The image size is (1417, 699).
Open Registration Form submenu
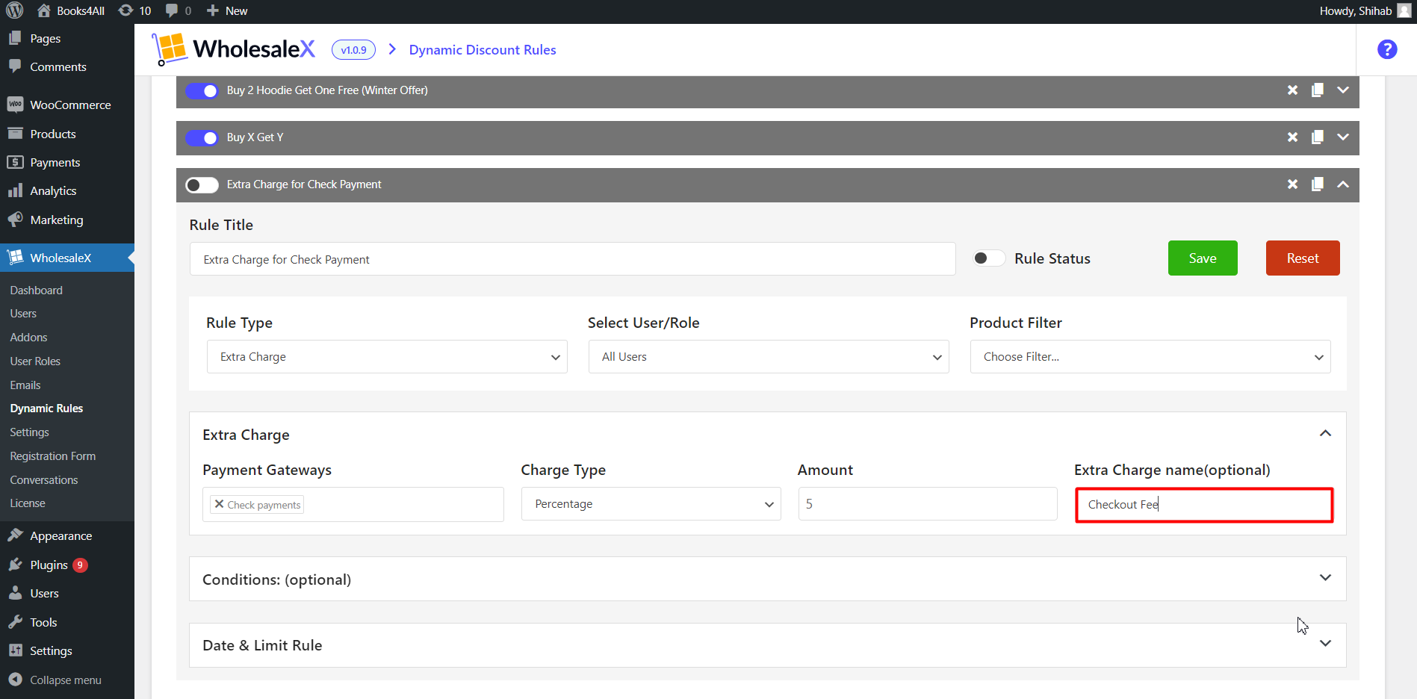point(53,456)
